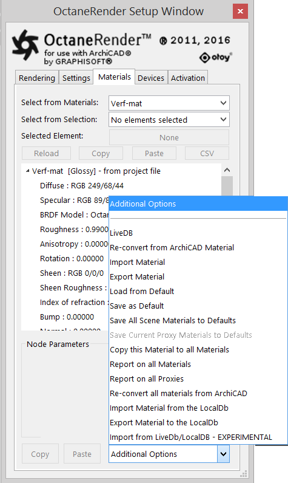Collapse the Verf-mat tree node
The width and height of the screenshot is (288, 483).
pyautogui.click(x=28, y=171)
